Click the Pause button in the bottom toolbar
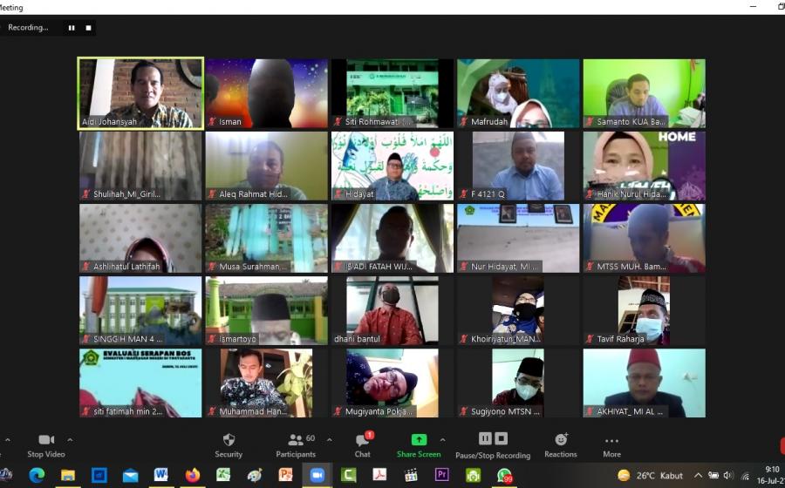Viewport: 785px width, 488px height. pos(486,438)
